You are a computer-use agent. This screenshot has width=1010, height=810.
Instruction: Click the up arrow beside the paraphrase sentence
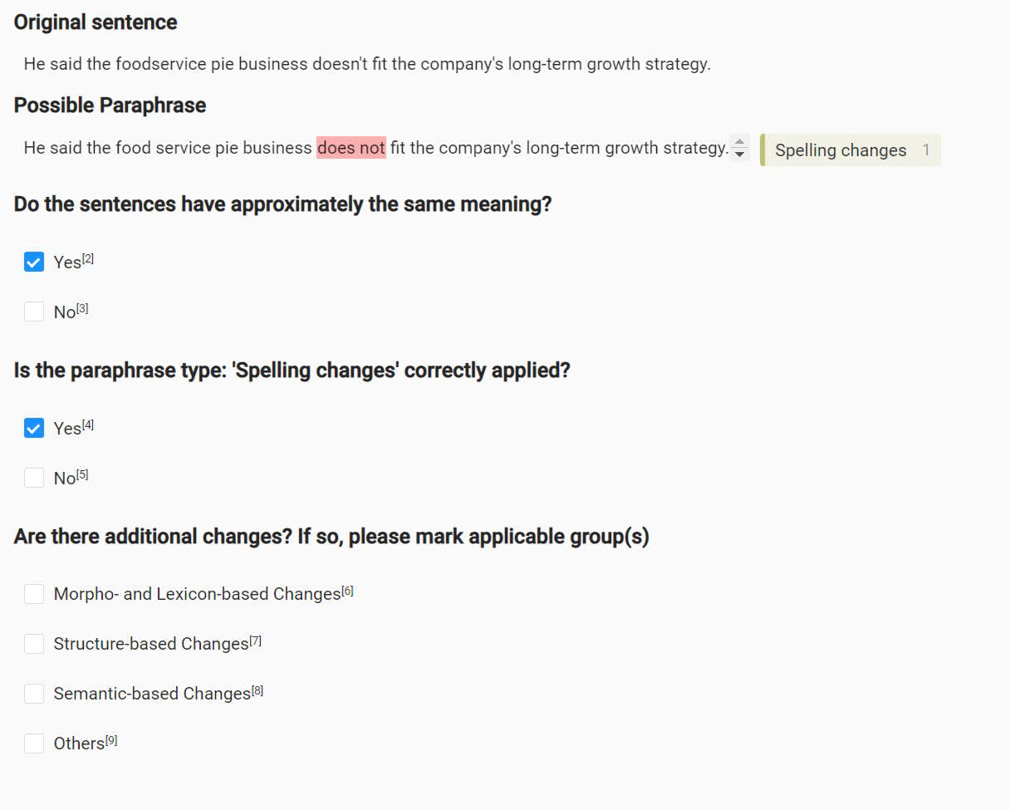pyautogui.click(x=739, y=141)
